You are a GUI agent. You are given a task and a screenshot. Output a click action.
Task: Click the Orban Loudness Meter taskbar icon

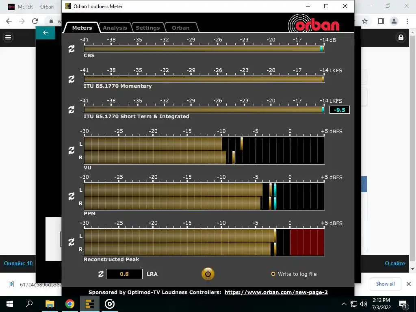[90, 304]
